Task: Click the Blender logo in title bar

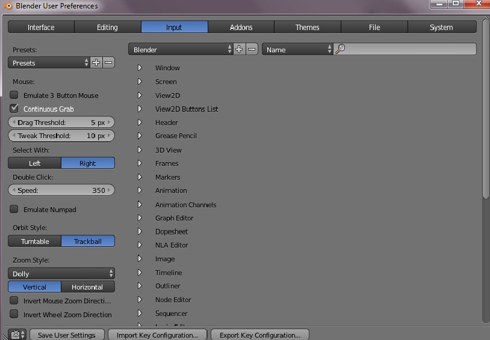Action: click(x=8, y=5)
